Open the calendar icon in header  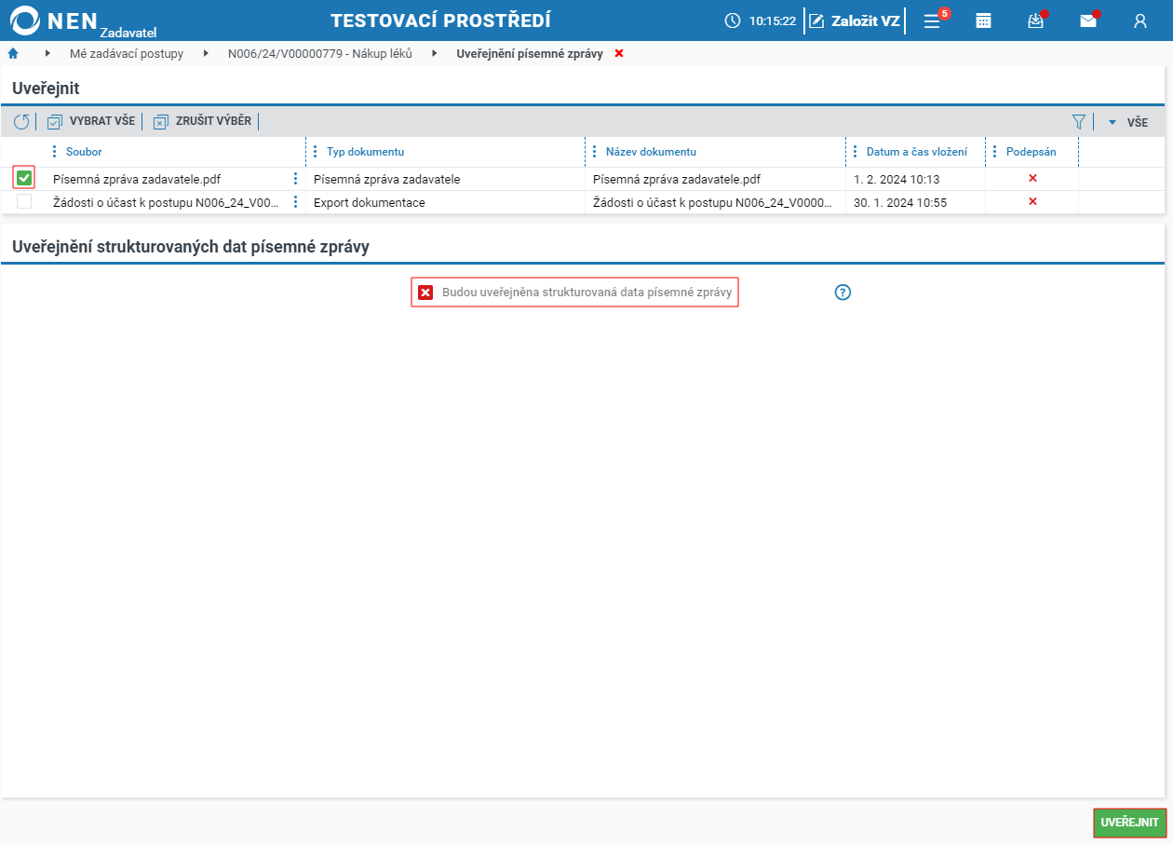coord(983,20)
